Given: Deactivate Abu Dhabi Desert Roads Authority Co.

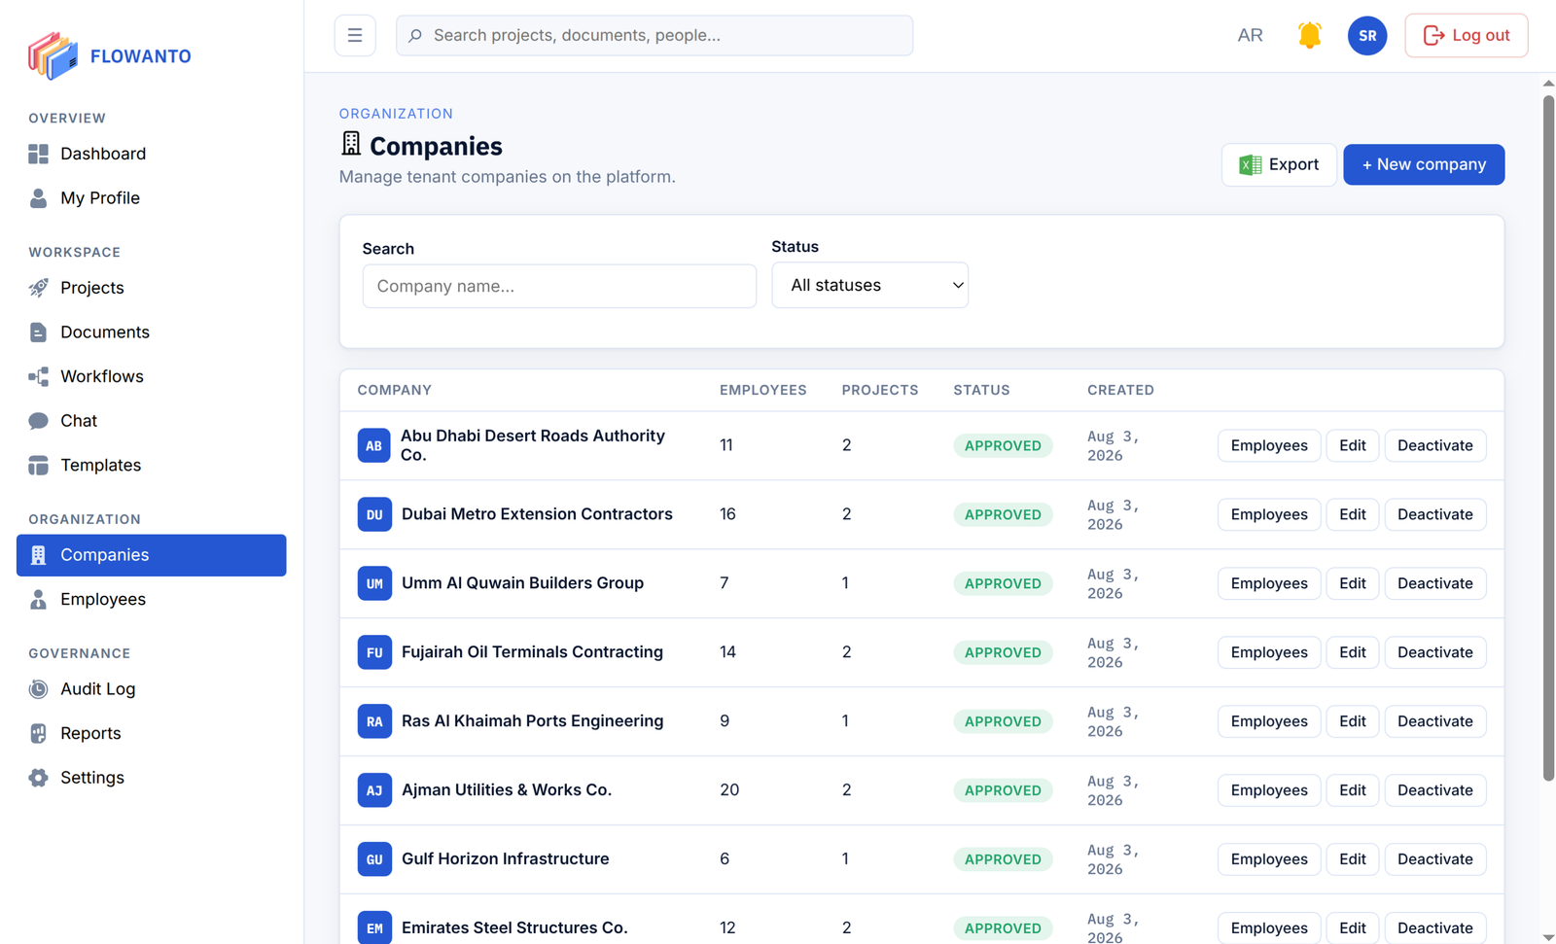Looking at the screenshot, I should (1434, 445).
